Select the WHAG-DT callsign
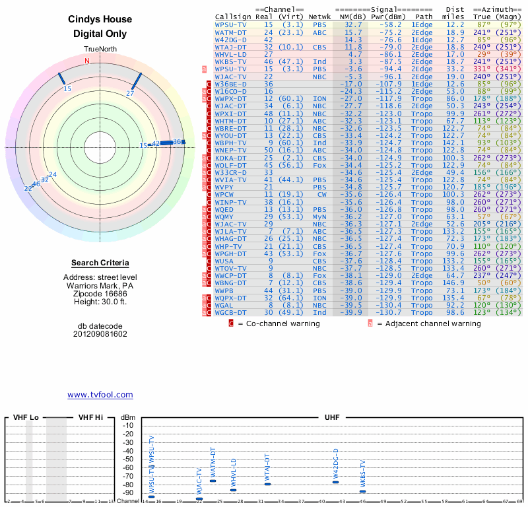Screen dimensions: 528x507 pos(230,239)
